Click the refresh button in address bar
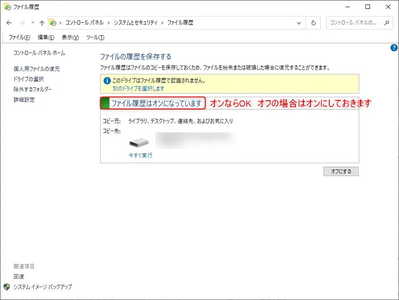The width and height of the screenshot is (399, 300). pos(314,23)
